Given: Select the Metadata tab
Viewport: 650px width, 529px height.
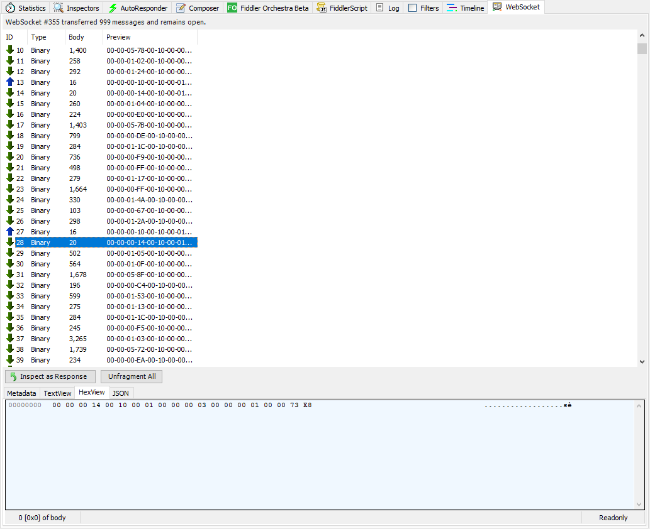Looking at the screenshot, I should point(21,393).
